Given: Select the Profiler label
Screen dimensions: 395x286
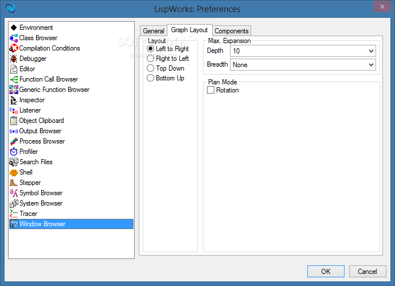Looking at the screenshot, I should 29,152.
